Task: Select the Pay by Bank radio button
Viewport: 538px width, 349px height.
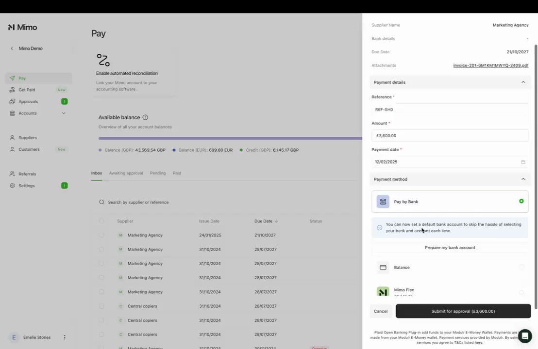Action: coord(521,201)
